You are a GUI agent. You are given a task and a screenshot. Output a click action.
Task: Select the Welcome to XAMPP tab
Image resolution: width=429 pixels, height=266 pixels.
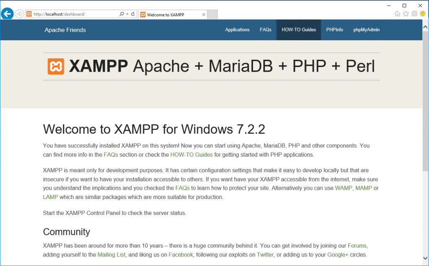[x=173, y=15]
